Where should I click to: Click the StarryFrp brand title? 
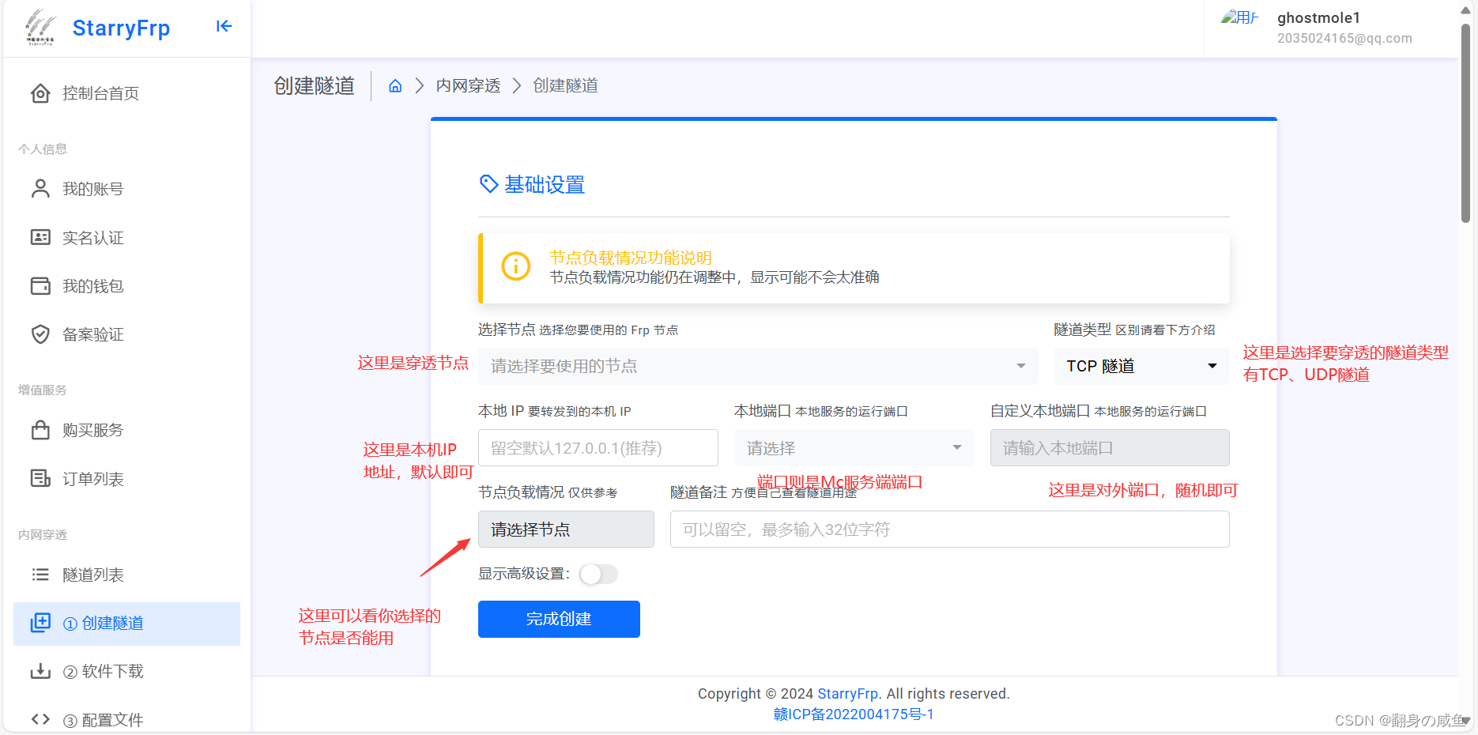[x=121, y=28]
